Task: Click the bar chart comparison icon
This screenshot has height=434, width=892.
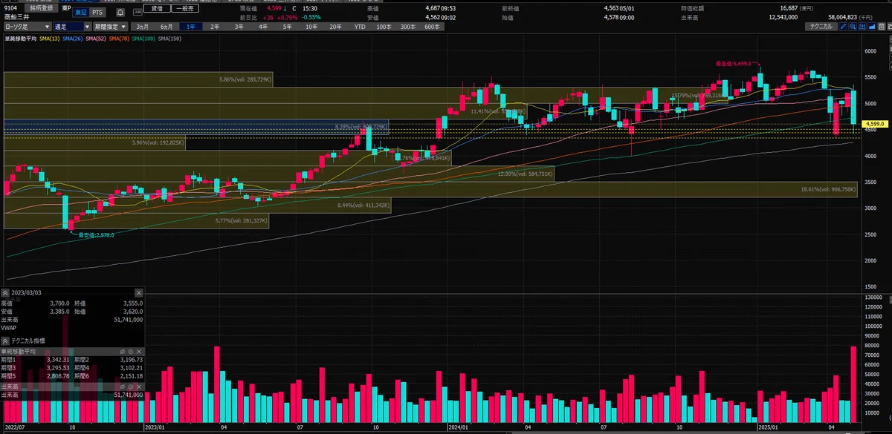Action: [862, 26]
